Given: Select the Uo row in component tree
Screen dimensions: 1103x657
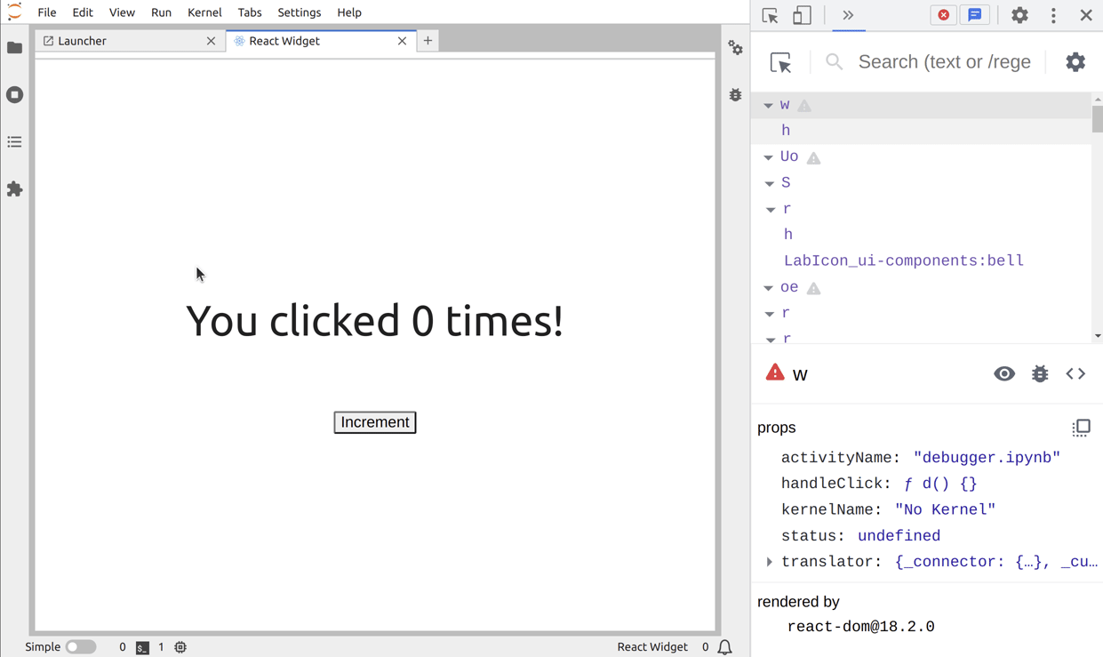Looking at the screenshot, I should click(x=921, y=156).
